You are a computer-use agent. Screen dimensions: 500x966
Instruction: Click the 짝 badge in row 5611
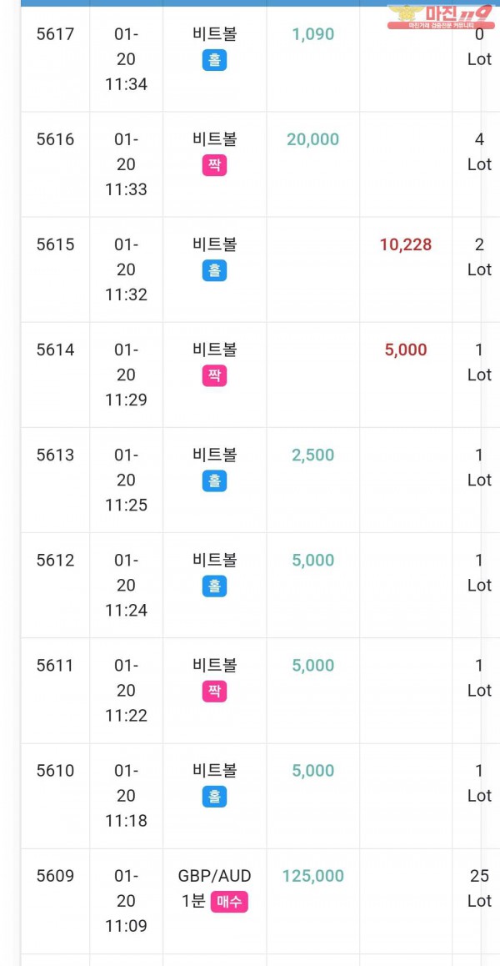pyautogui.click(x=214, y=691)
